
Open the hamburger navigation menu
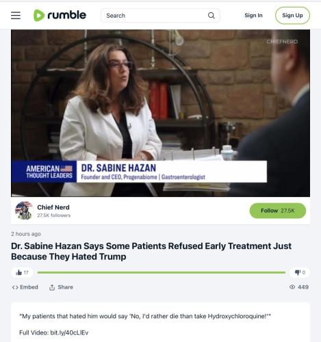click(x=16, y=16)
